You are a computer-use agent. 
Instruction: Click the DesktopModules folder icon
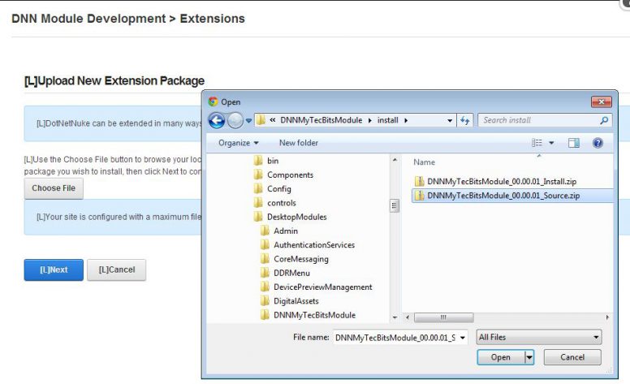[258, 217]
